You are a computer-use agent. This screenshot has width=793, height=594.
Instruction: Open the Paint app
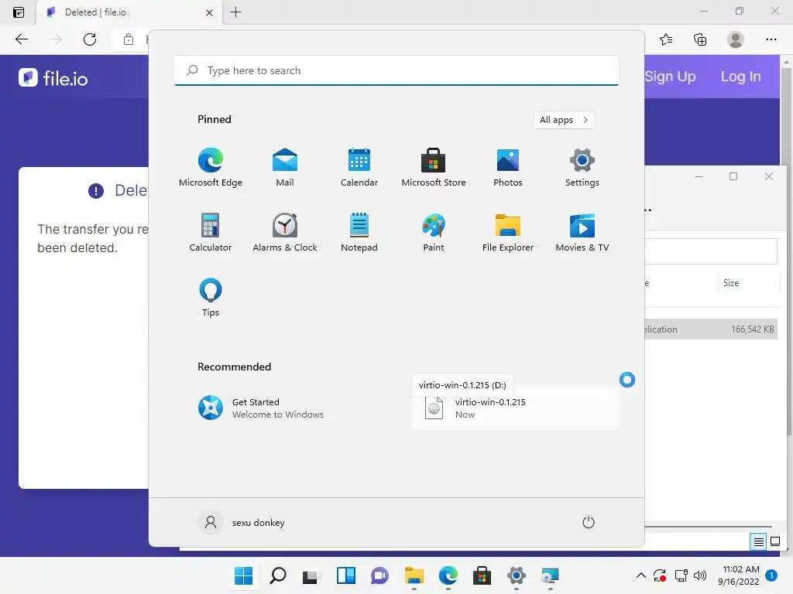(434, 232)
